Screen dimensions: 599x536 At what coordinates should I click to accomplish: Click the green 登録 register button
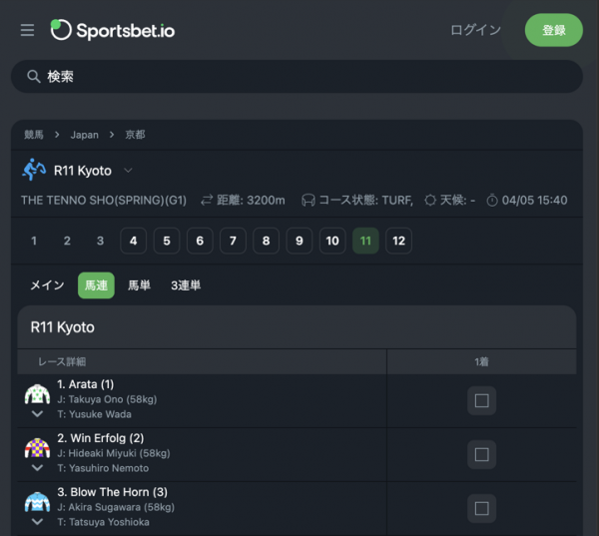pos(553,30)
